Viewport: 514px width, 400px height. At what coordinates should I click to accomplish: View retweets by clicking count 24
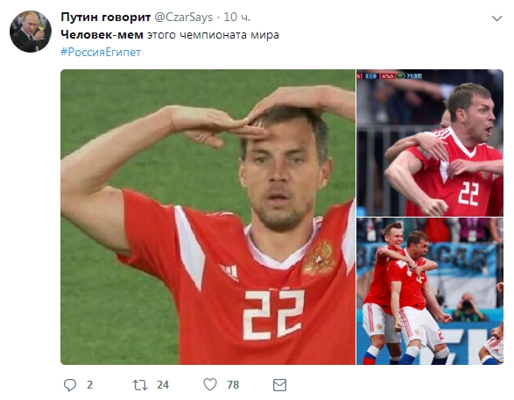(163, 385)
